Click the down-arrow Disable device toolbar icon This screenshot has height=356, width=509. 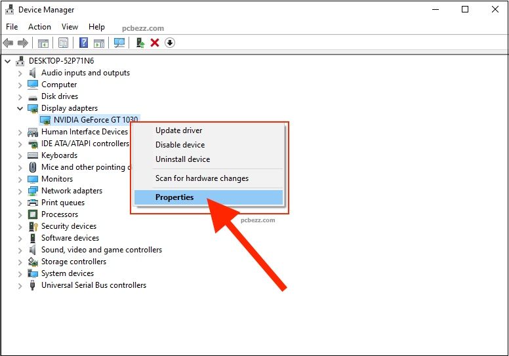pyautogui.click(x=170, y=43)
